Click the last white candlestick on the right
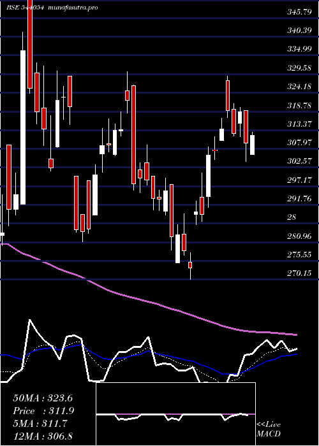This screenshot has width=319, height=446. (x=253, y=145)
